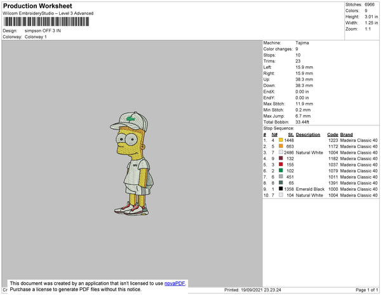This screenshot has height=295, width=381.
Task: Click the Up value '38.3 mm'
Action: tap(304, 79)
